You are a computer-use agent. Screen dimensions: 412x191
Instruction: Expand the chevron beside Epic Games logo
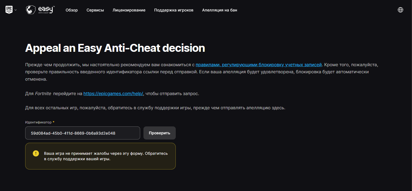[x=16, y=10]
